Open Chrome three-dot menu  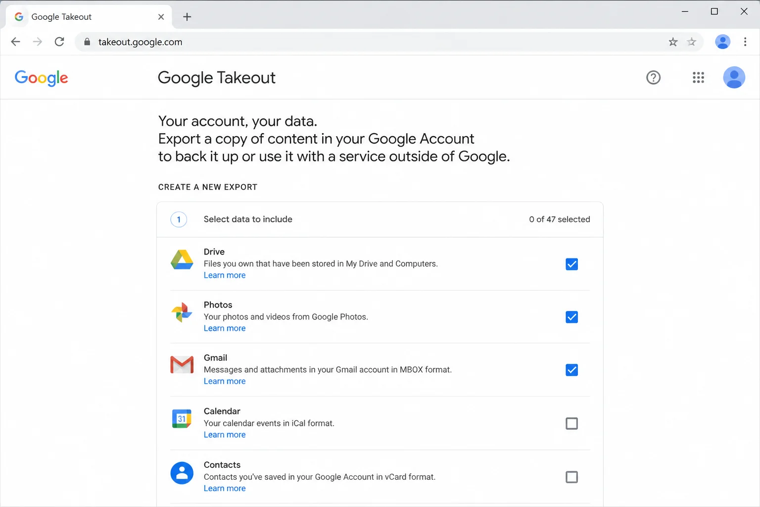pyautogui.click(x=745, y=42)
